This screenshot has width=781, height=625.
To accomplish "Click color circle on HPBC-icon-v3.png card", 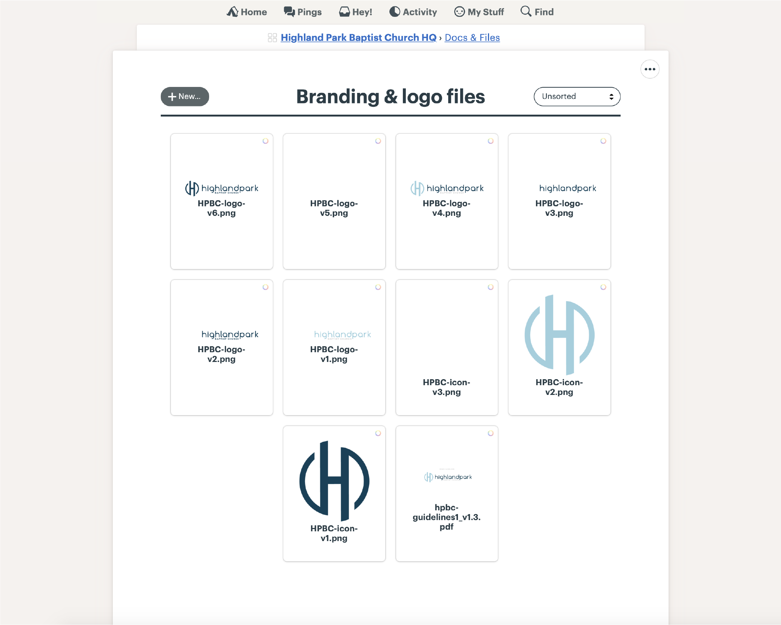I will (x=491, y=287).
